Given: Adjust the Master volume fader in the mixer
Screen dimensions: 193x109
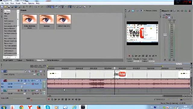Looking at the screenshot, I should click(165, 35).
